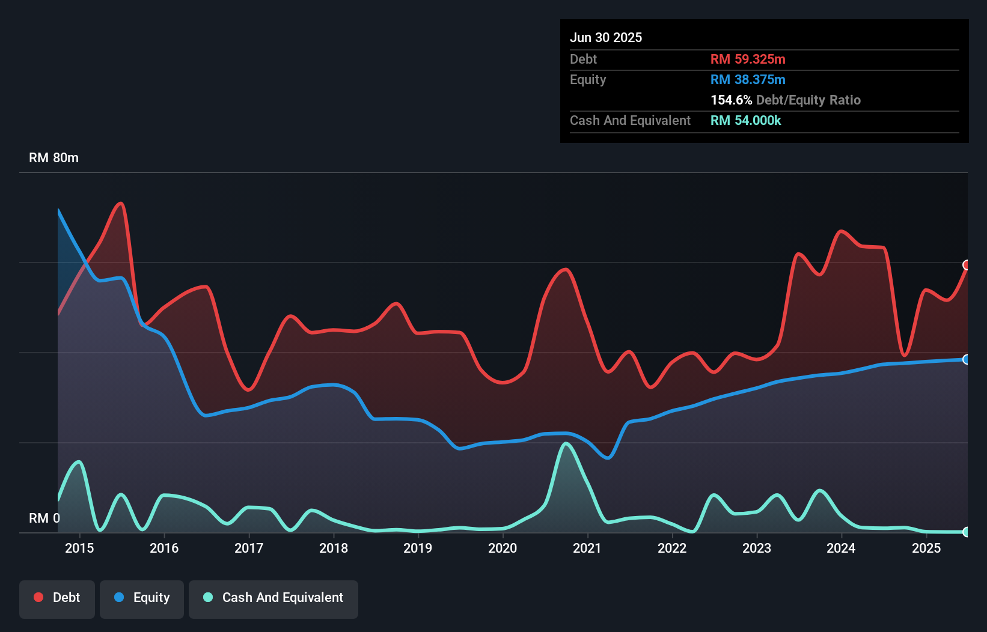Click the 2018 x-axis label
Image resolution: width=987 pixels, height=632 pixels.
334,548
